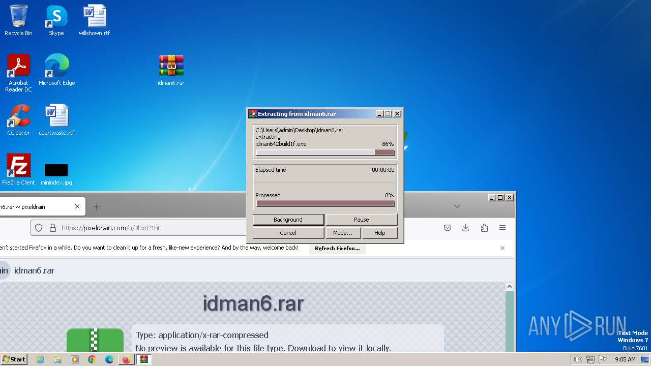Select the courtwaste.rtf desktop file
This screenshot has height=366, width=651.
56,120
